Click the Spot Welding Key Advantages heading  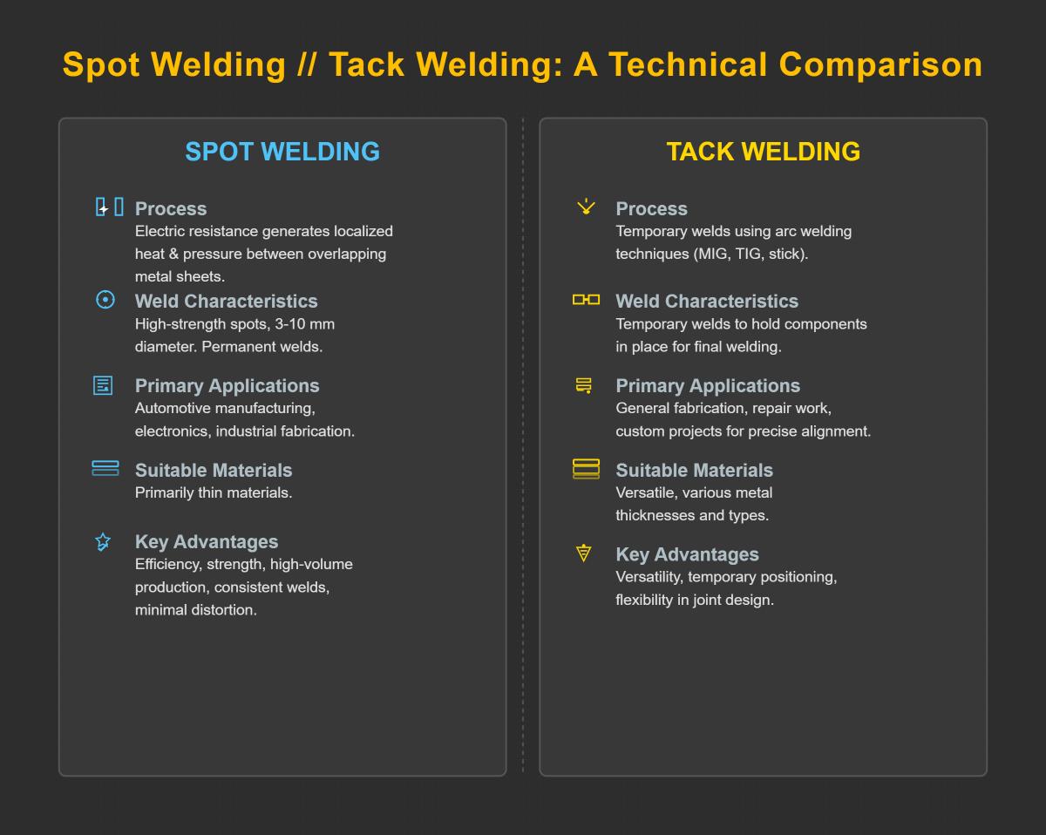pos(207,542)
